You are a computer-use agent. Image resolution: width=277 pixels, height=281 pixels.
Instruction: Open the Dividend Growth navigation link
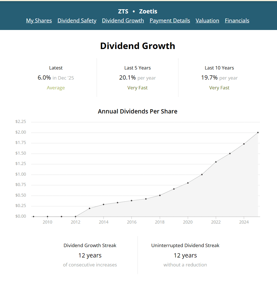(123, 21)
